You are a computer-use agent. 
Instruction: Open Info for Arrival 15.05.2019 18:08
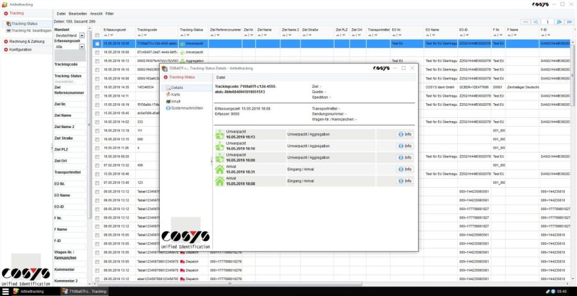tap(405, 181)
